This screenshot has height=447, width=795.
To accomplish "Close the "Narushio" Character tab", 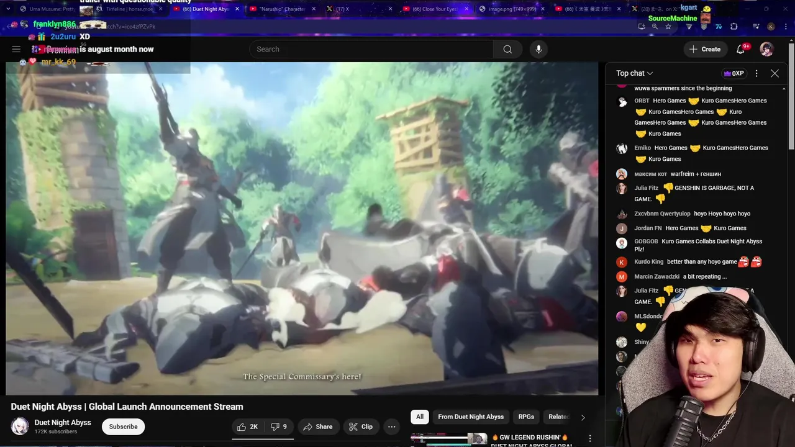I will coord(314,9).
